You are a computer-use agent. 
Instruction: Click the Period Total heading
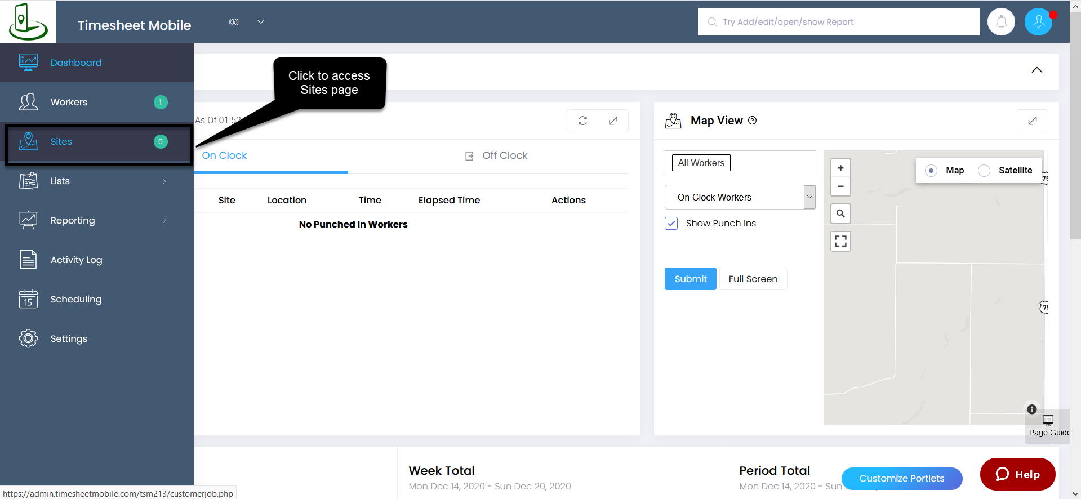775,470
